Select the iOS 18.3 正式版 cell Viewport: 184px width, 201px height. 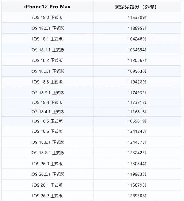pos(47,82)
